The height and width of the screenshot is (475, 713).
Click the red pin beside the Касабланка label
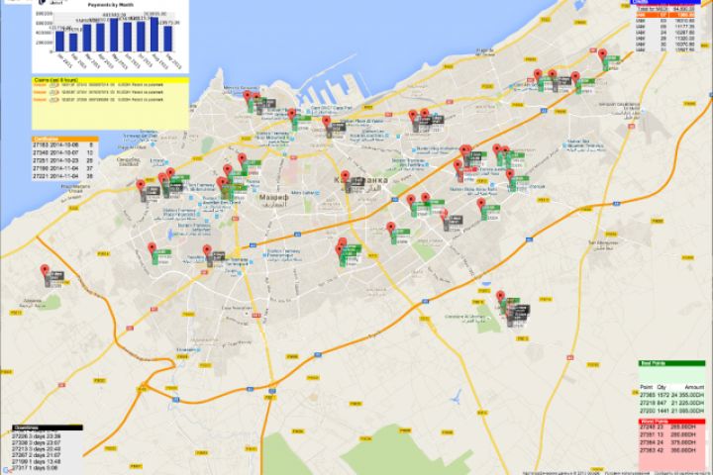346,177
